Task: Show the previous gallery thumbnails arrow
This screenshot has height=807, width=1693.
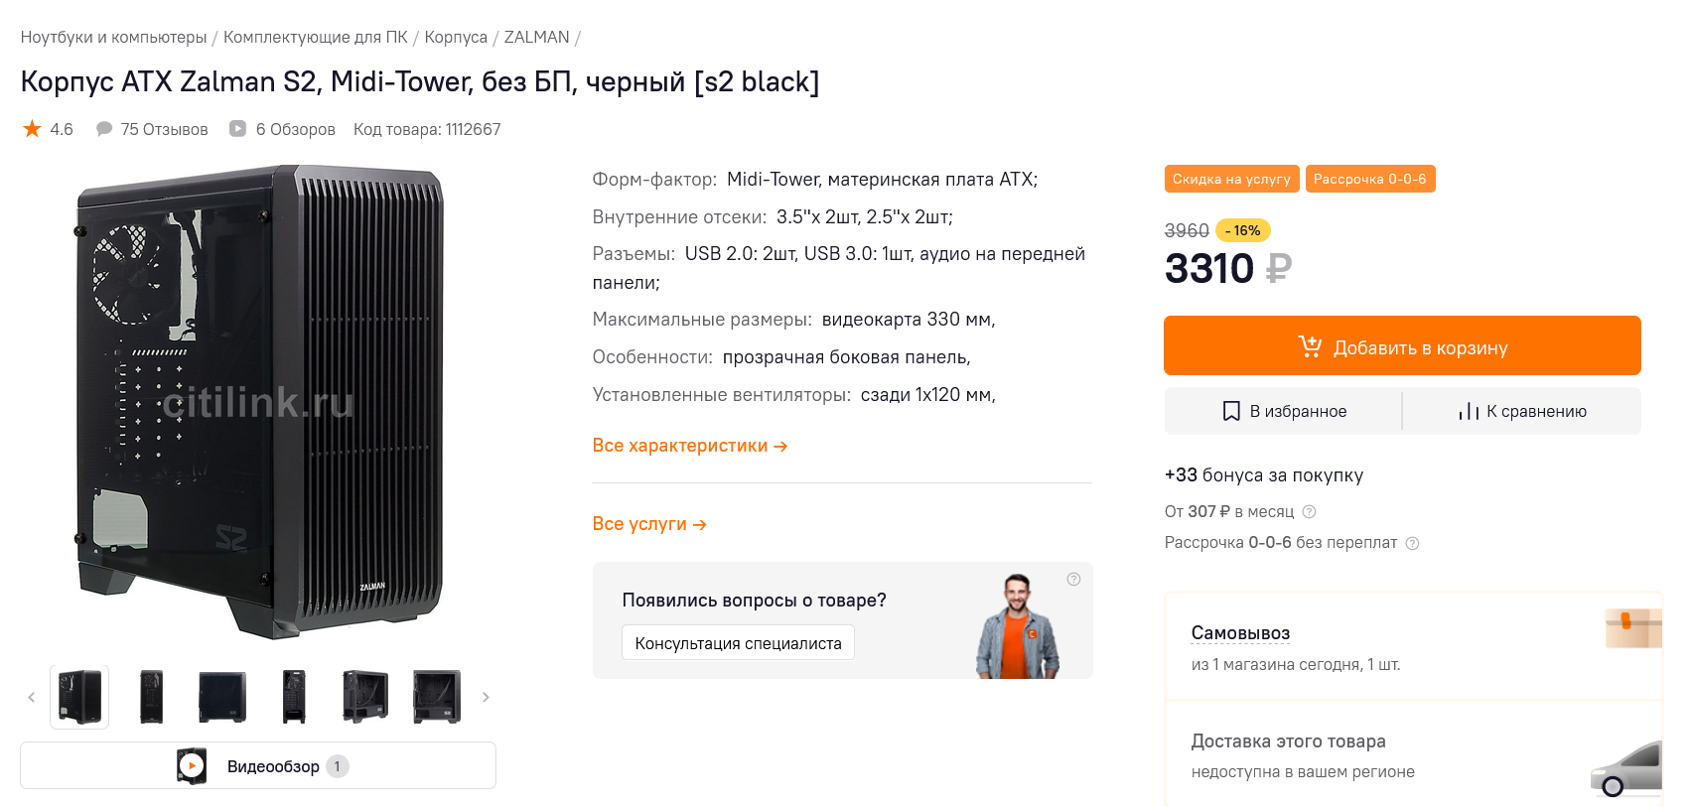Action: (32, 697)
